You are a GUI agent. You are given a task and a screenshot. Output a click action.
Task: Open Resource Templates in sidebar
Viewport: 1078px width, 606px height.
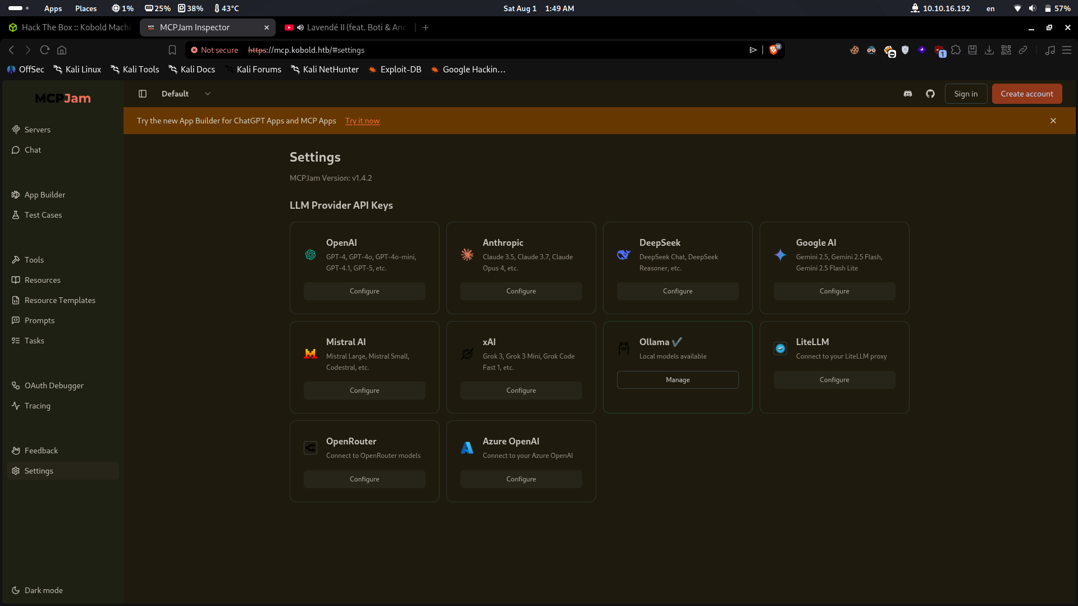pos(63,300)
